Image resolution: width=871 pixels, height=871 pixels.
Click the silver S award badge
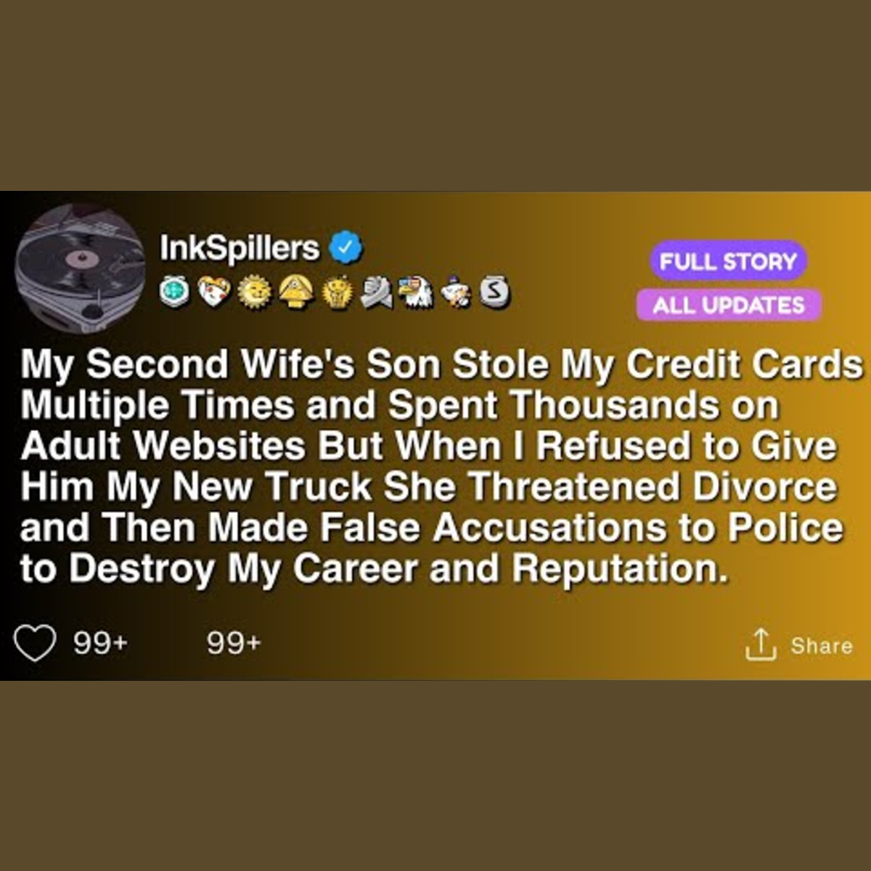pos(494,293)
